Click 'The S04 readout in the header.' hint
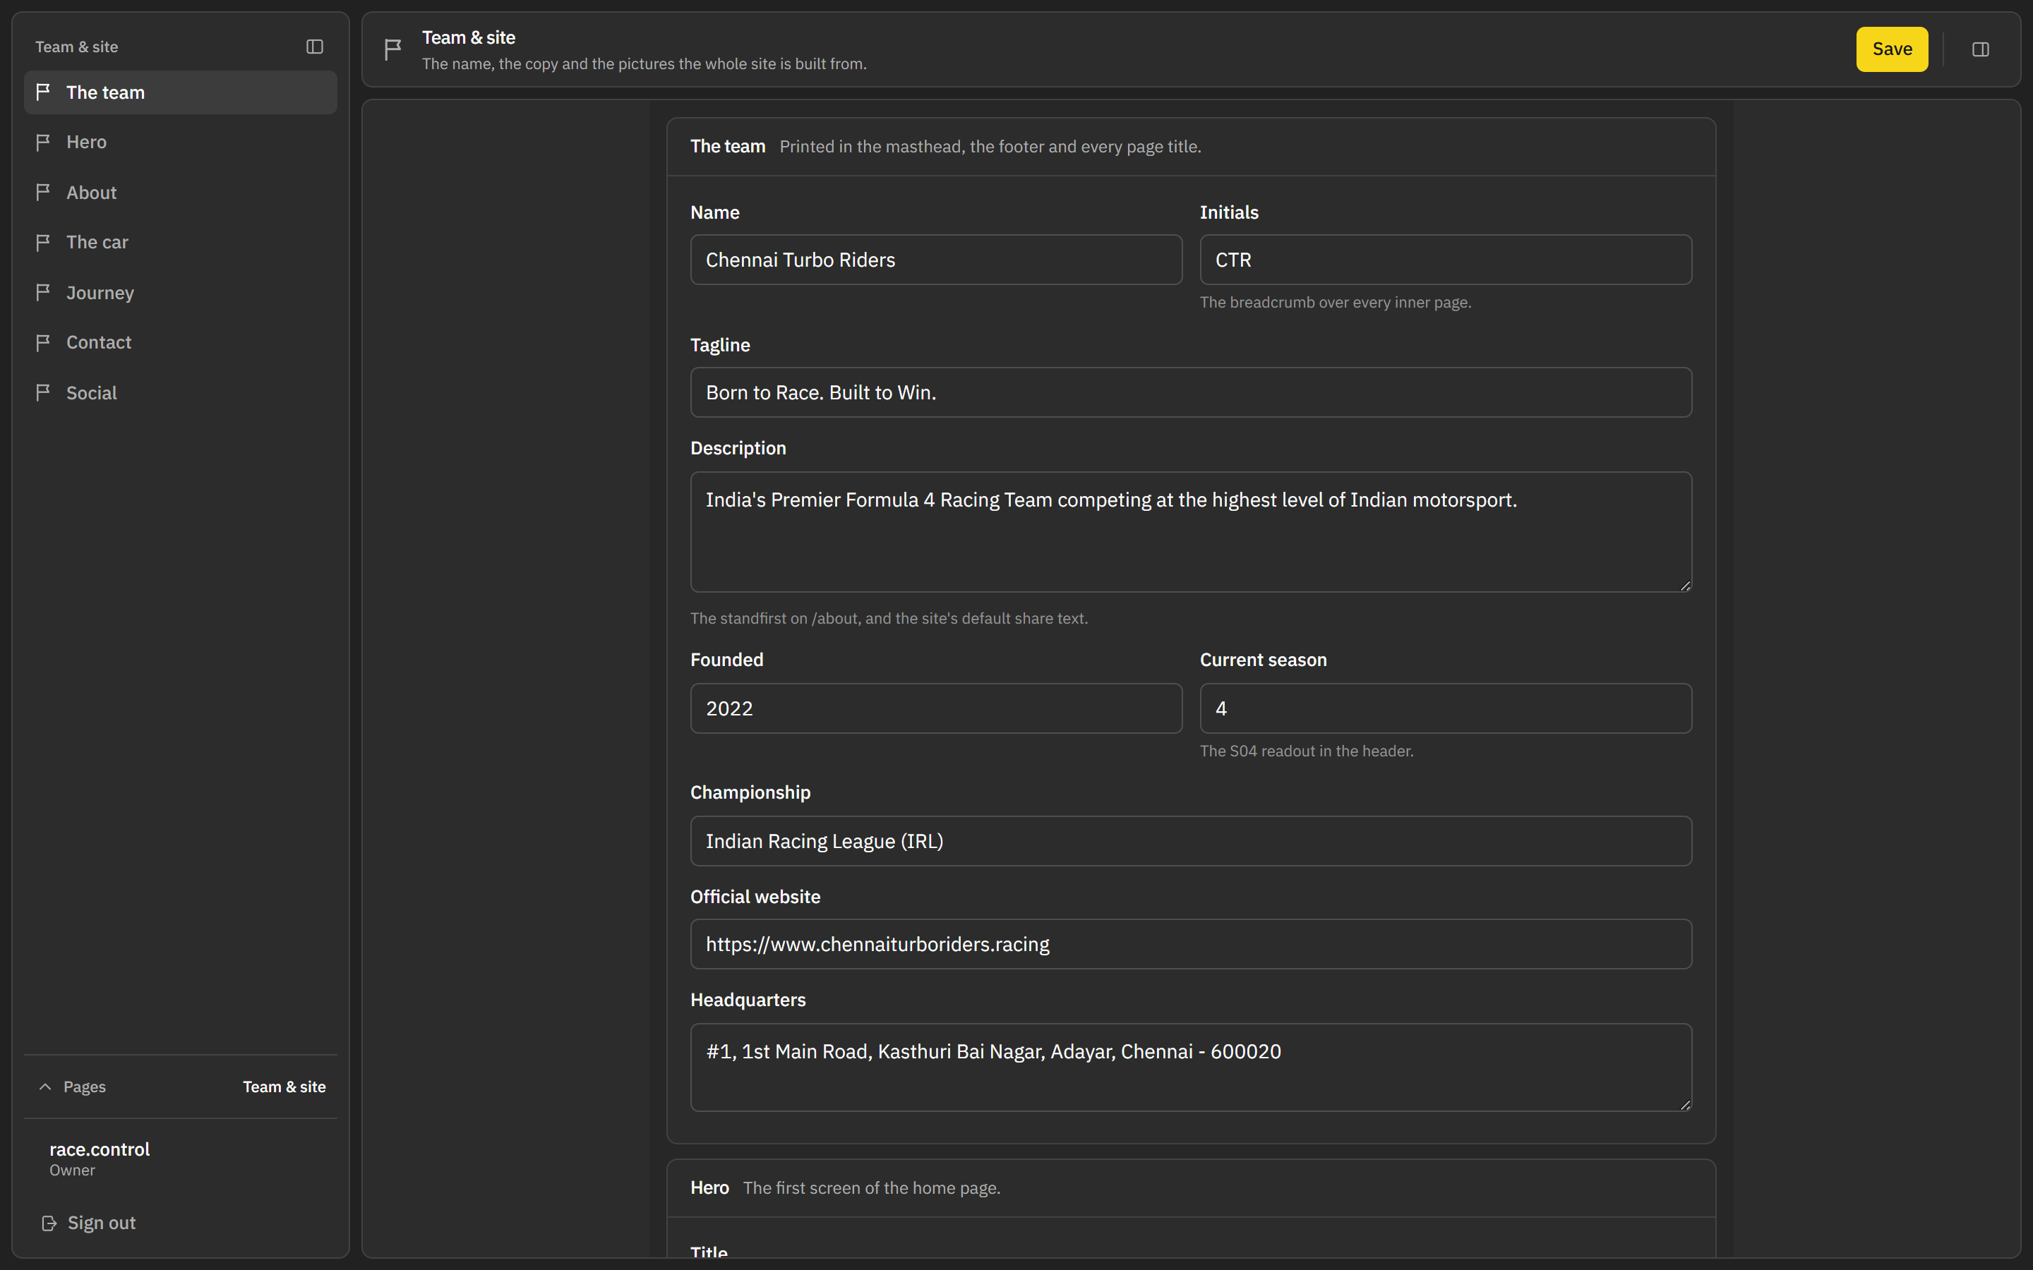 click(1307, 751)
